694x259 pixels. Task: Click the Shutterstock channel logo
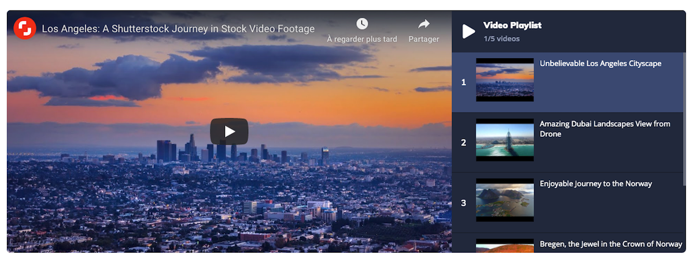point(25,28)
